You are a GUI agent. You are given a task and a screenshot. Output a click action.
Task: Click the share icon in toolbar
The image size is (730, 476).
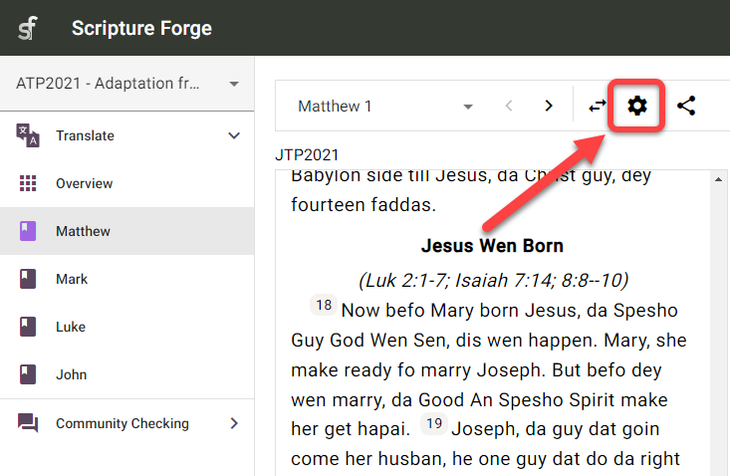click(x=686, y=106)
